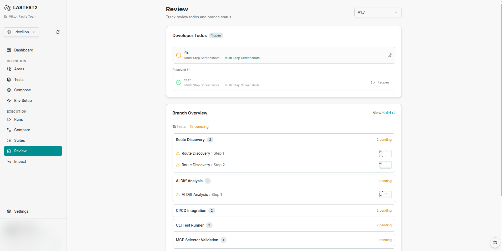Go to Dashboard in the sidebar

click(33, 50)
